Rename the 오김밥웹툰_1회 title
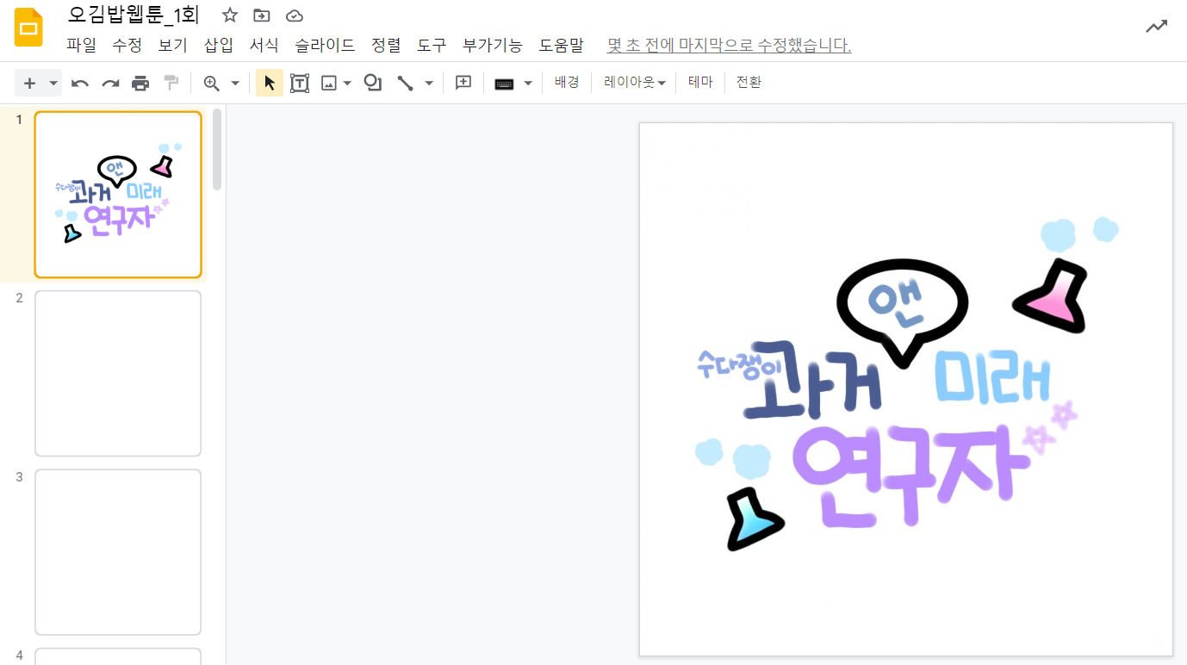Image resolution: width=1187 pixels, height=665 pixels. click(134, 15)
